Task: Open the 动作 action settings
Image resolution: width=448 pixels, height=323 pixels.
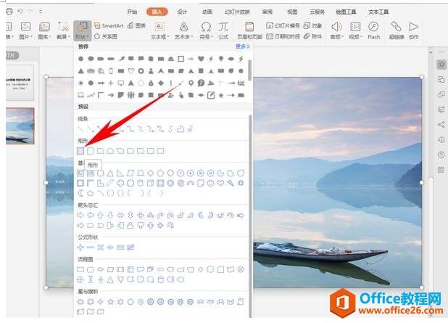Action: [x=413, y=30]
